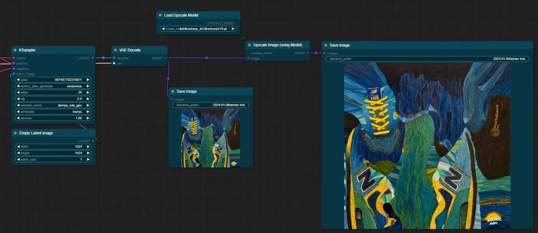Collapse the VAE Decode node via title dot
Screen dimensions: 538x233
115,50
